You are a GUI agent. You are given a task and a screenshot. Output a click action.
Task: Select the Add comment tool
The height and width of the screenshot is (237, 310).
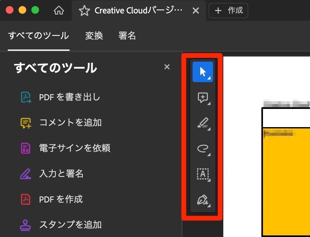click(x=202, y=97)
